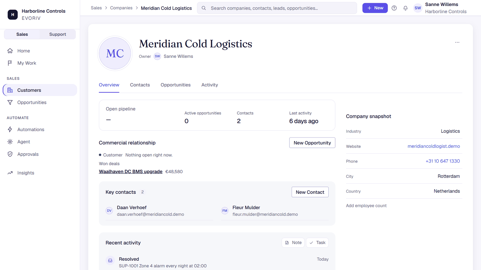Open My Work in the sidebar
The height and width of the screenshot is (270, 481).
click(x=40, y=63)
